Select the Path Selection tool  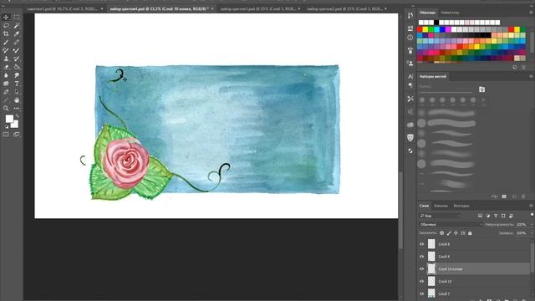coord(17,92)
